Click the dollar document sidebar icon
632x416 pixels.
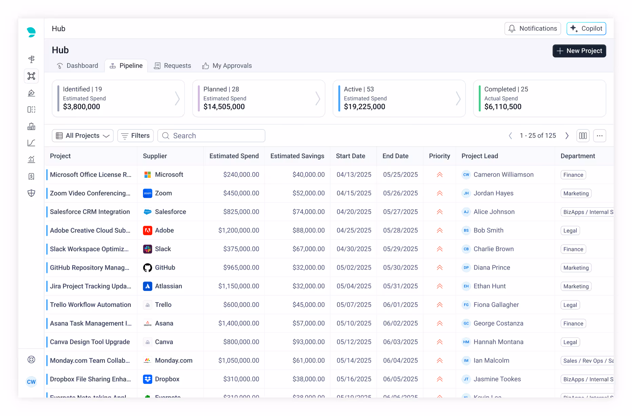click(x=32, y=176)
